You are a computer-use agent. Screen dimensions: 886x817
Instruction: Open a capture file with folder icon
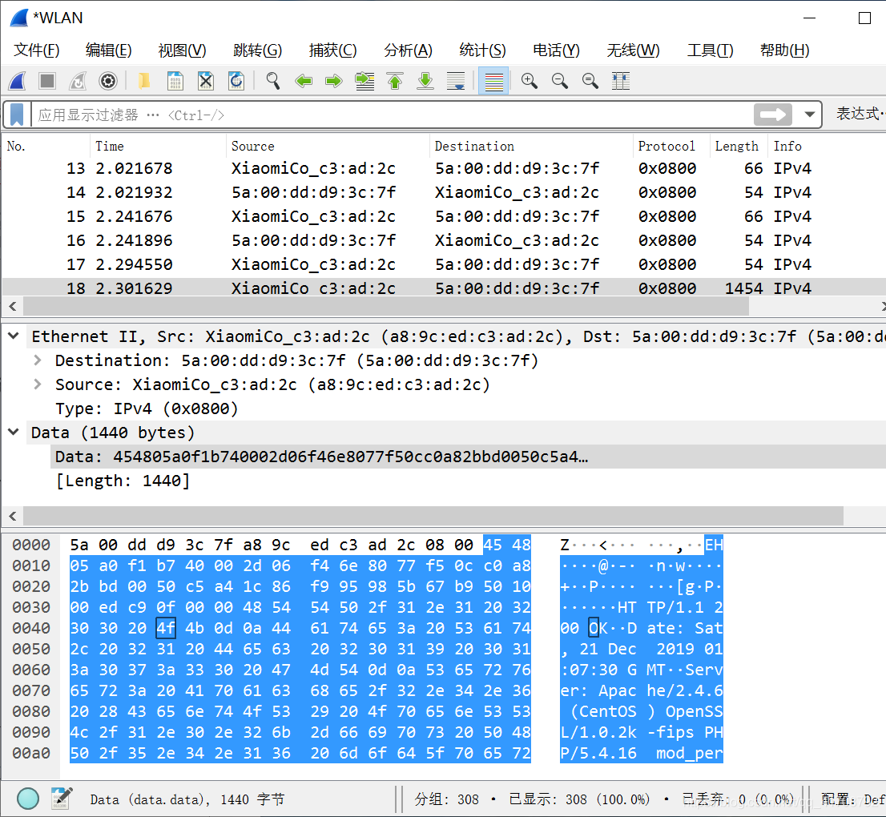tap(145, 82)
